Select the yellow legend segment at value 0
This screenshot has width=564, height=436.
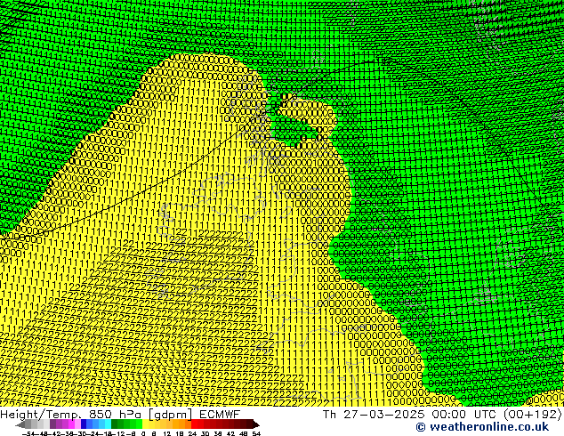coord(145,424)
